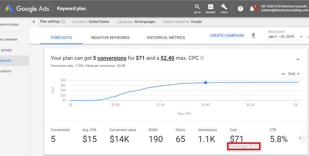309x156 pixels.
Task: Click the Clicks value 65
Action: (180, 139)
